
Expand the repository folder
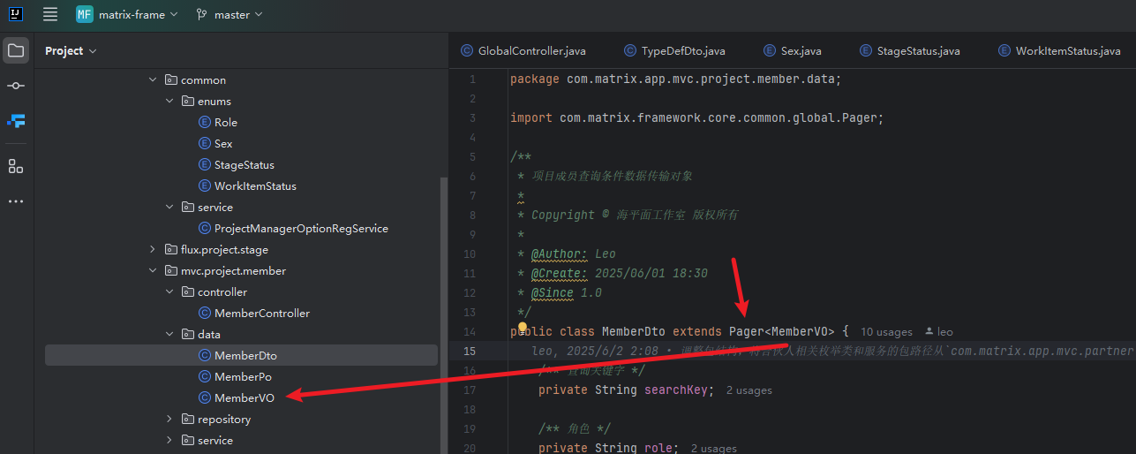[x=170, y=420]
